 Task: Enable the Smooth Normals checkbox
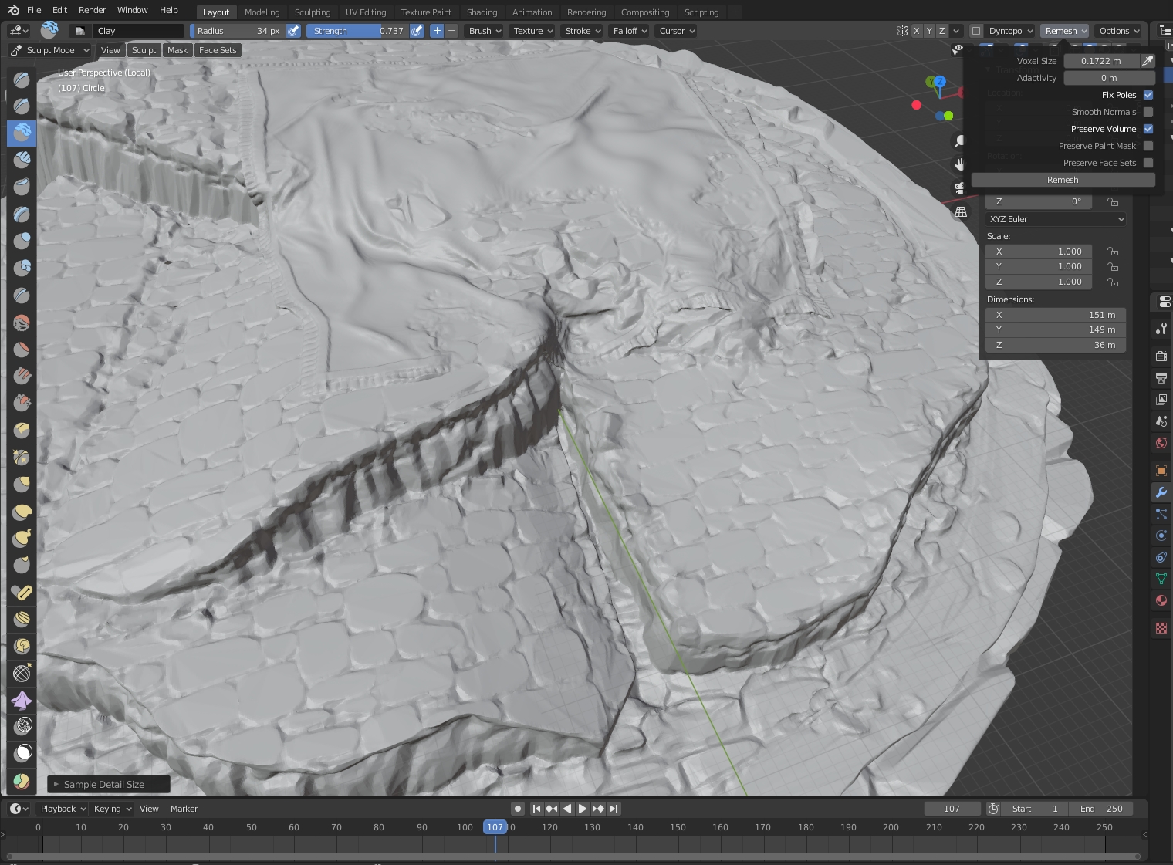(x=1148, y=112)
